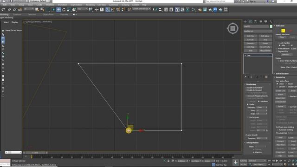Click the Undo arrow icon
Image resolution: width=297 pixels, height=167 pixels.
pyautogui.click(x=3, y=9)
